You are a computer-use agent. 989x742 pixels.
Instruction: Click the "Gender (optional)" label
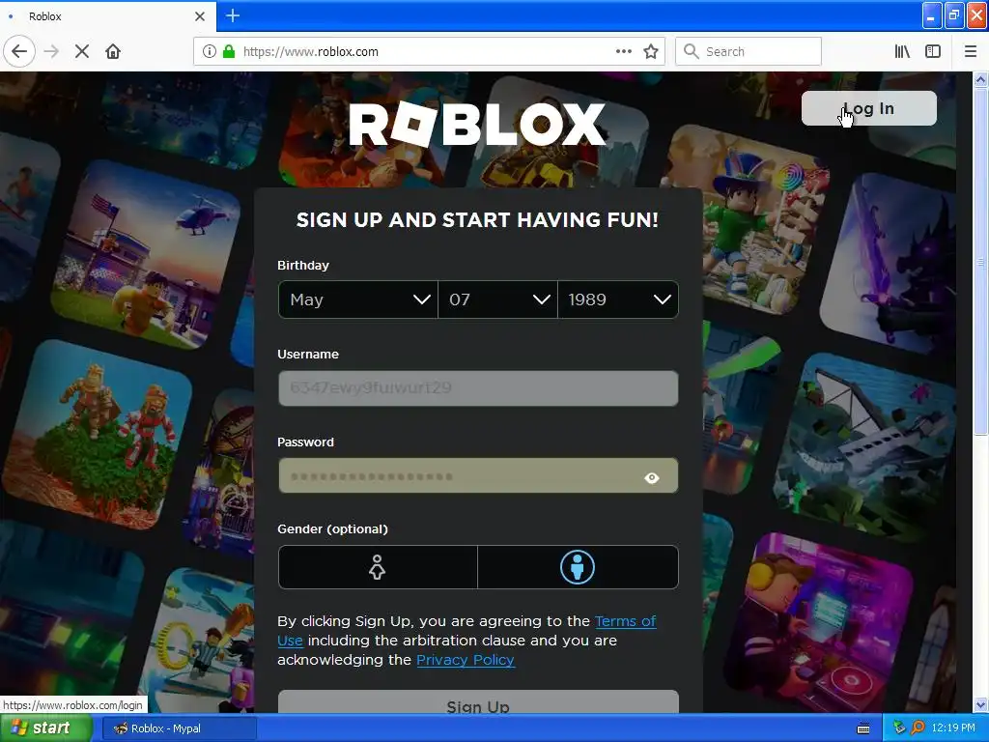click(x=332, y=529)
